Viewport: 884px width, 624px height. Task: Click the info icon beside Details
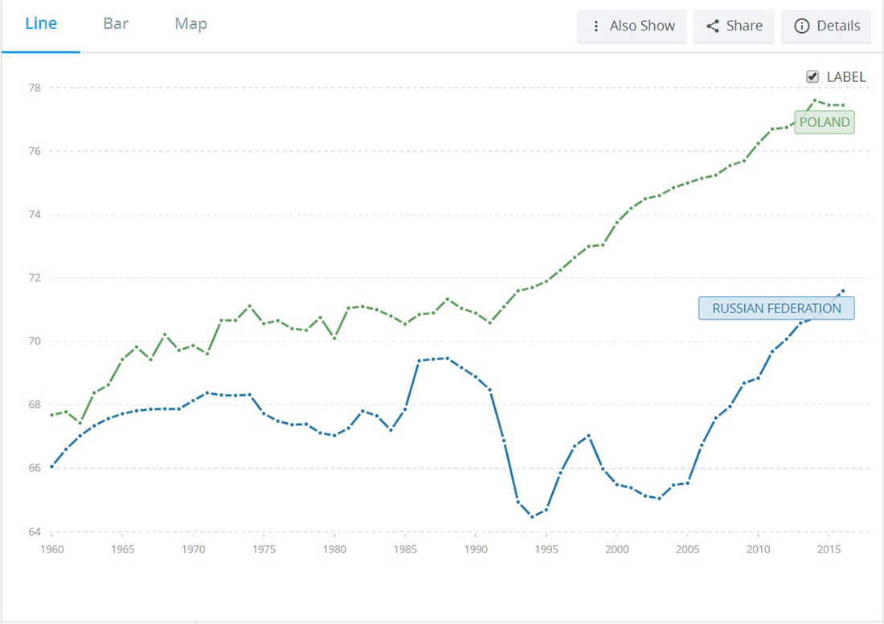click(802, 26)
